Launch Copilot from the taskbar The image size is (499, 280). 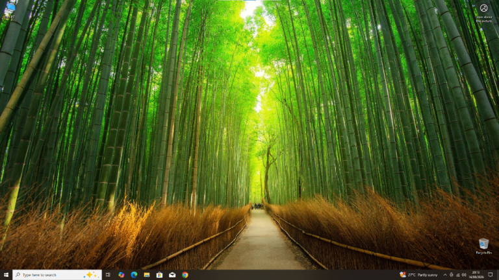point(122,275)
